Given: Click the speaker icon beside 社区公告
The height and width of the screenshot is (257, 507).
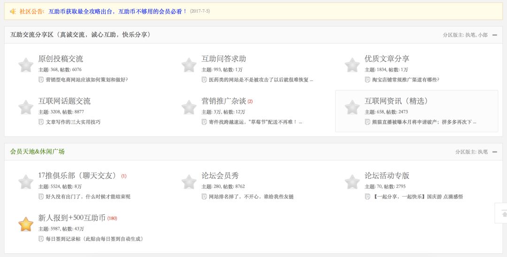Looking at the screenshot, I should [x=13, y=11].
